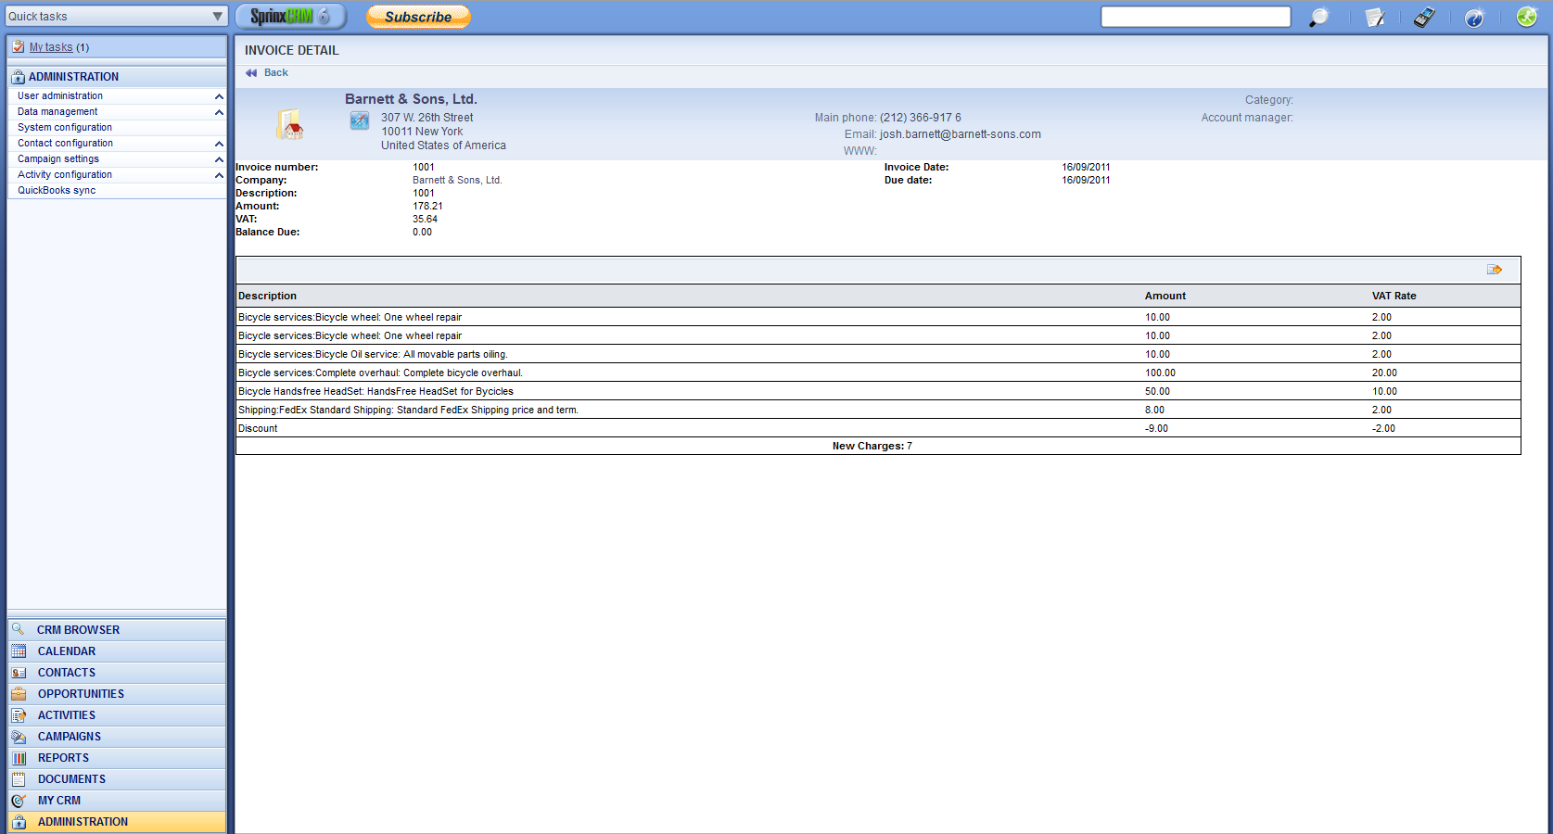Collapse the Data management section
This screenshot has height=834, width=1553.
coord(219,112)
